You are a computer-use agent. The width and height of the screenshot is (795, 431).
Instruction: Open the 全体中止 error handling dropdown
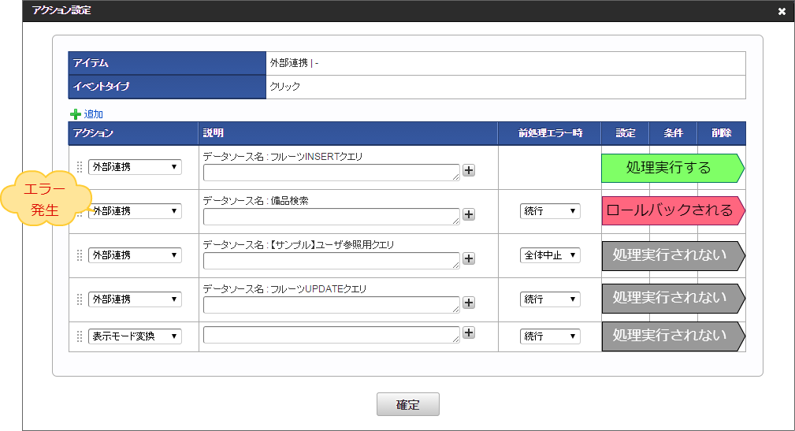tap(550, 255)
